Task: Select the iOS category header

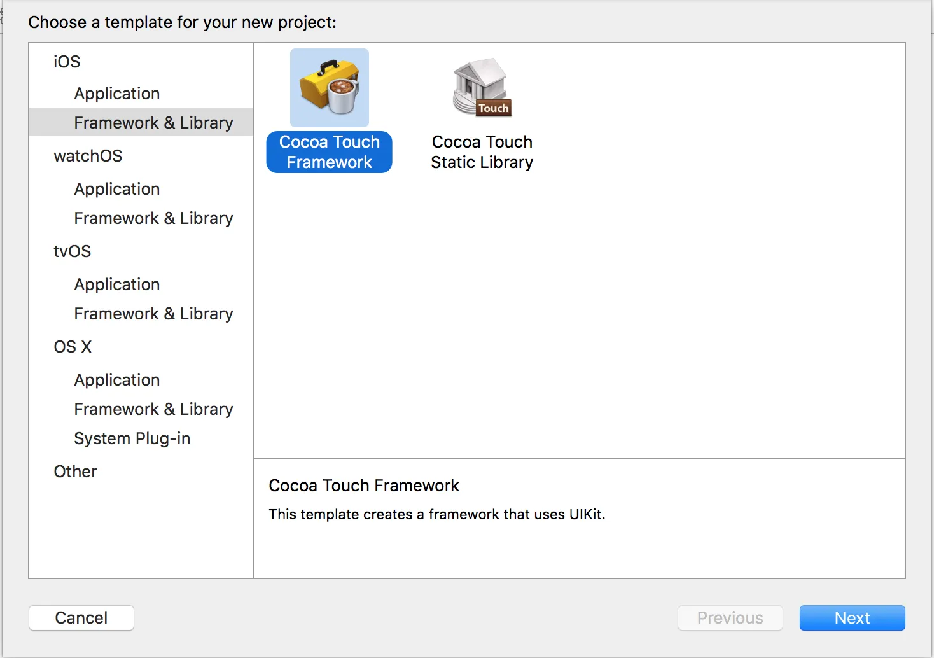Action: tap(67, 62)
